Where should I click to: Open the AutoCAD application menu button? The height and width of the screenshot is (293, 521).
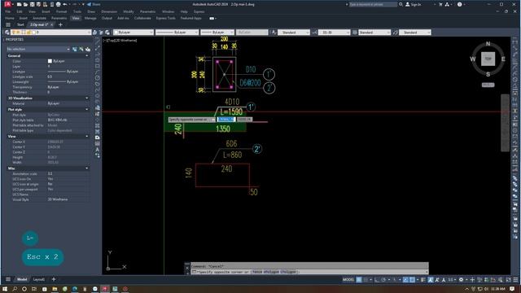coord(7,4)
